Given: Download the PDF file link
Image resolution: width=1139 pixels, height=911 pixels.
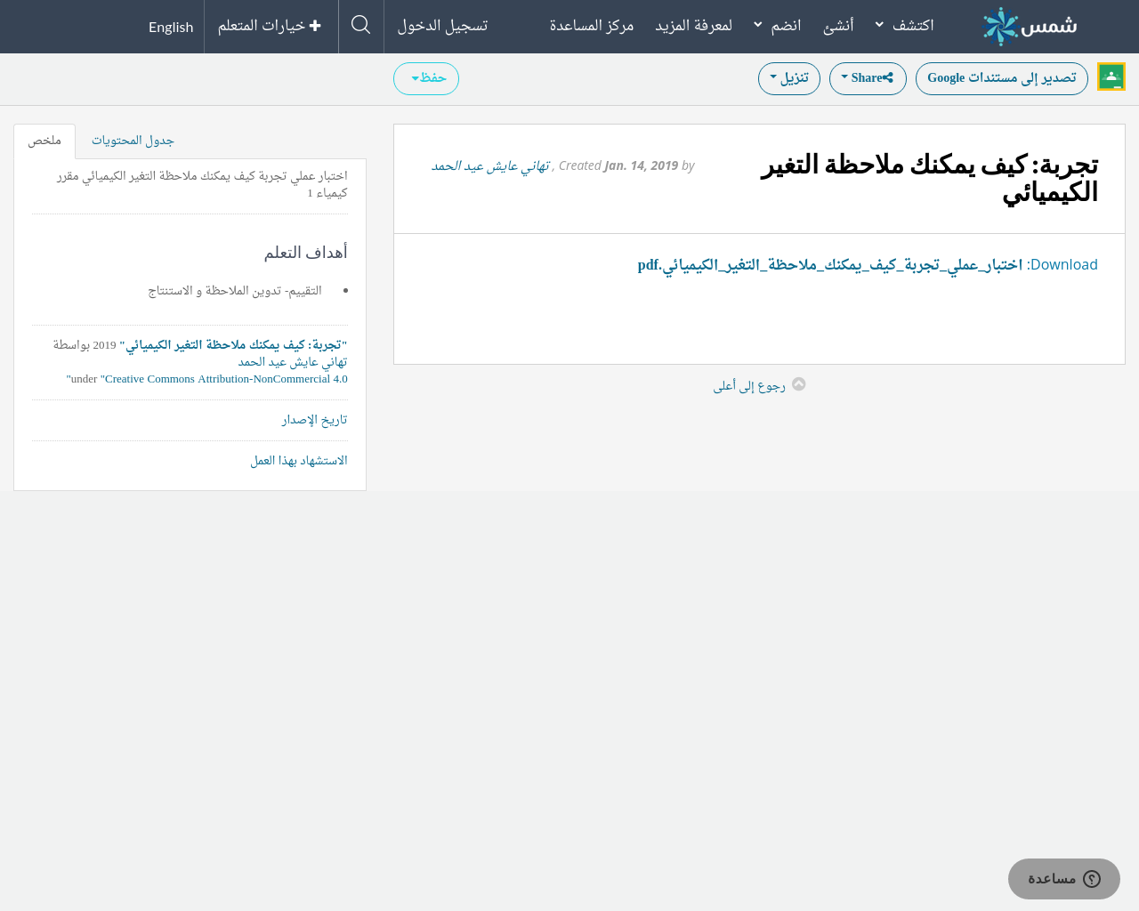Looking at the screenshot, I should coord(829,265).
